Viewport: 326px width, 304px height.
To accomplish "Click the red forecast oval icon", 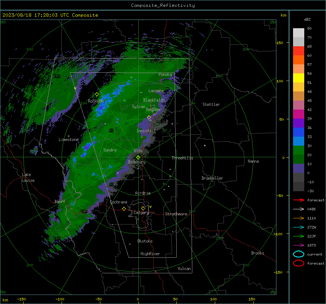I will pyautogui.click(x=298, y=263).
